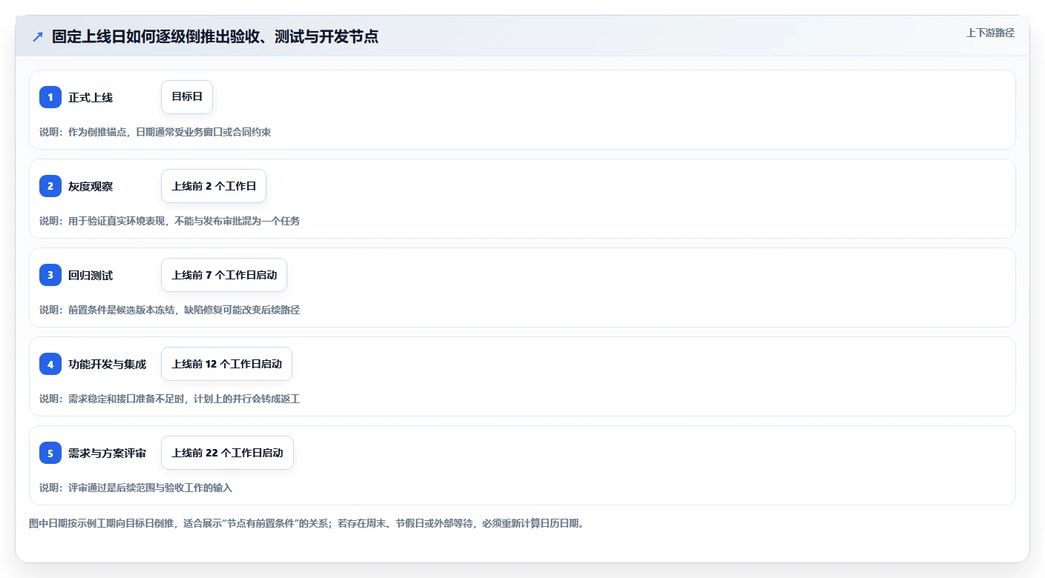Click the 上下游路径 label at top right

[x=990, y=33]
